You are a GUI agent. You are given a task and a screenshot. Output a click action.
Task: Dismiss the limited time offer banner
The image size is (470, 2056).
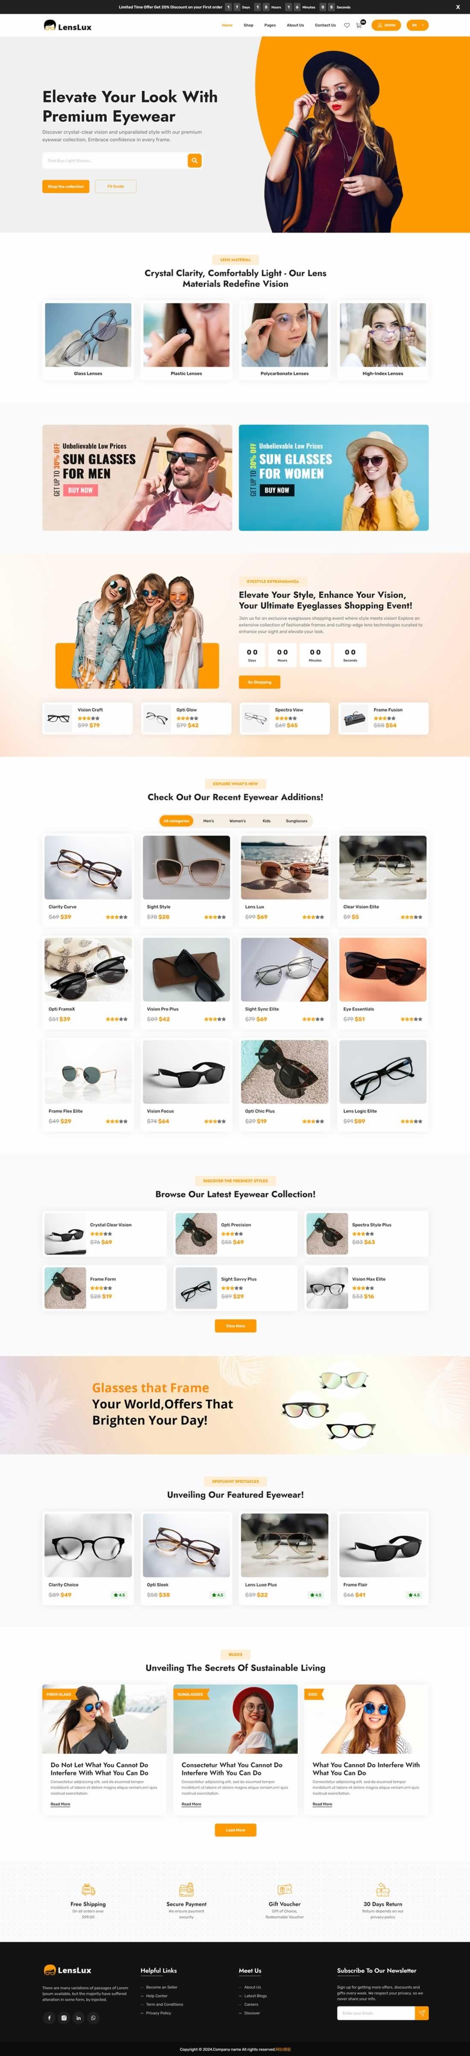tap(457, 6)
